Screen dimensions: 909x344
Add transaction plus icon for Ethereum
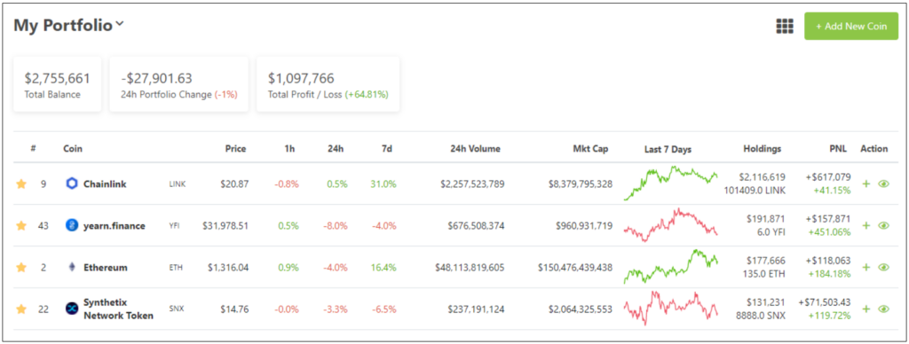click(x=866, y=267)
